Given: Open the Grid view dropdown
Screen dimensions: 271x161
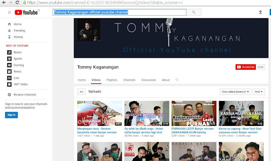Looking at the screenshot, I should pyautogui.click(x=259, y=92).
